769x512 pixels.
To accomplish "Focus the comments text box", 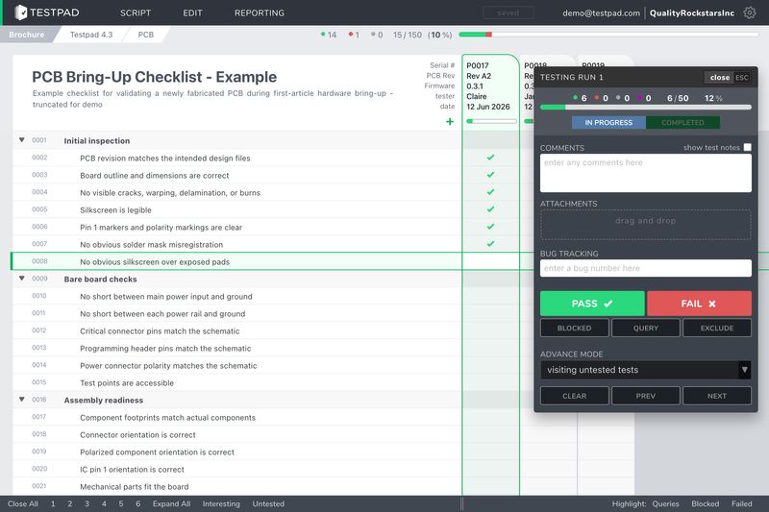I will (x=645, y=173).
